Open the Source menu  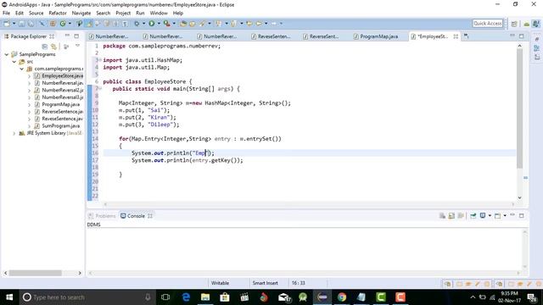click(x=36, y=14)
